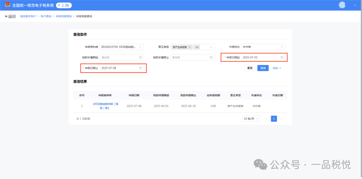Click 税务数字账户 in the breadcrumb
This screenshot has height=179, width=362.
click(28, 16)
